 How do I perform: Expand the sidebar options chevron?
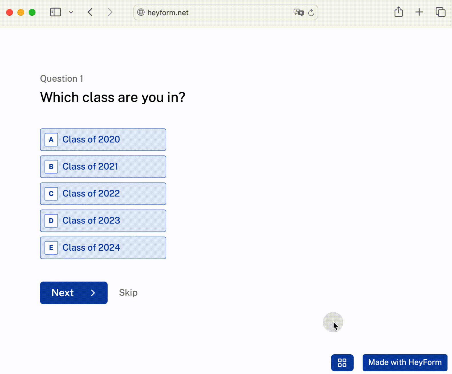click(x=71, y=12)
